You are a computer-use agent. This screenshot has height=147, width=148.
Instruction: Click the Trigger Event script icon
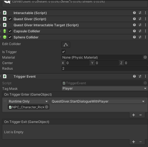5,76
